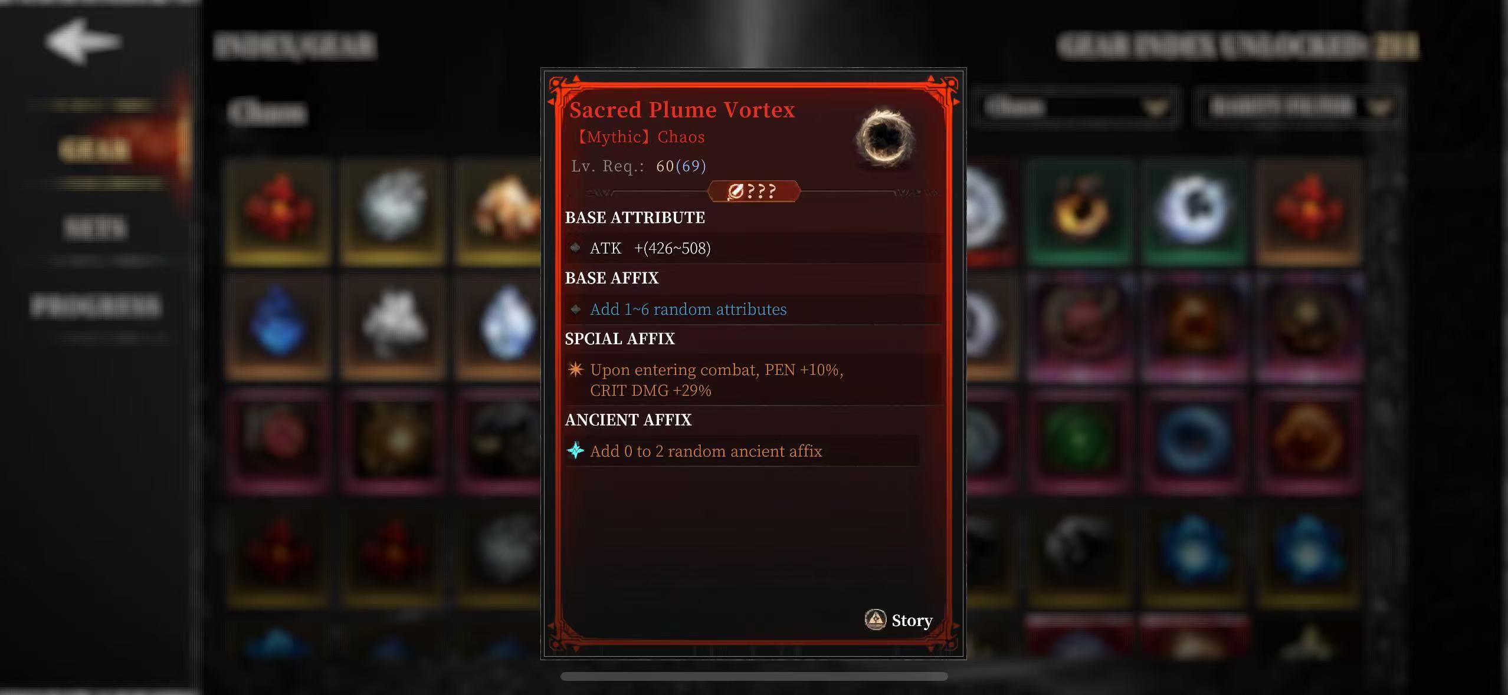The width and height of the screenshot is (1508, 695).
Task: Click the chevron on the rarity filter
Action: pos(1379,108)
